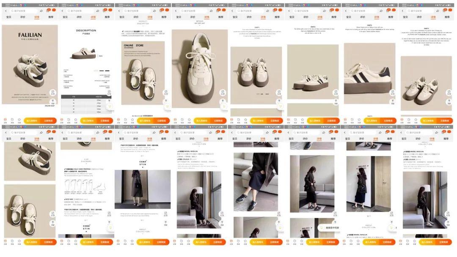Open shopping cart icon on the DESCRIPTION screen

[104, 11]
